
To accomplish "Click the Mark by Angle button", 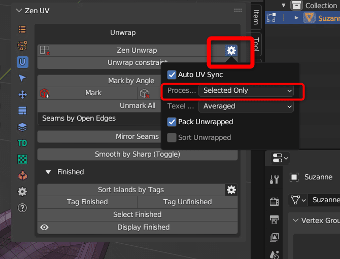I will 131,81.
